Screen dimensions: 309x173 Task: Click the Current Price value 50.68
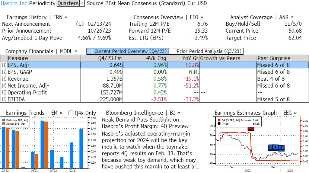[295, 31]
